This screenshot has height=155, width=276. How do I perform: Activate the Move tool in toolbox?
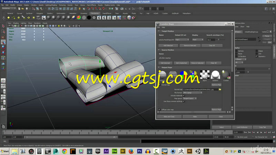point(3,42)
